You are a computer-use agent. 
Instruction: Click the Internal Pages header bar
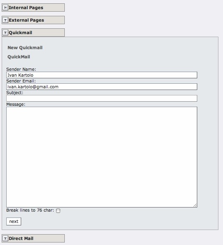33,7
